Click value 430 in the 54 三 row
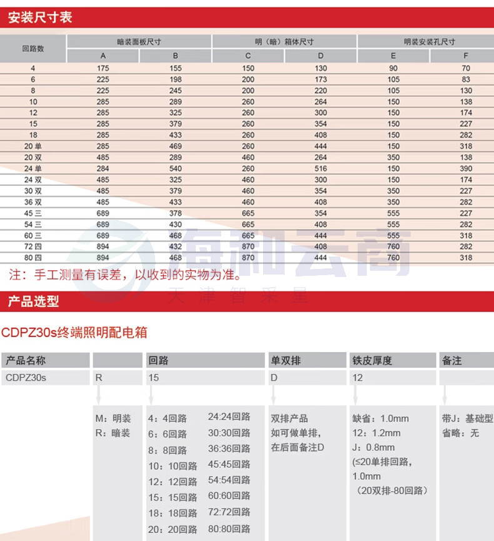Viewport: 494px width, 541px height. click(175, 225)
